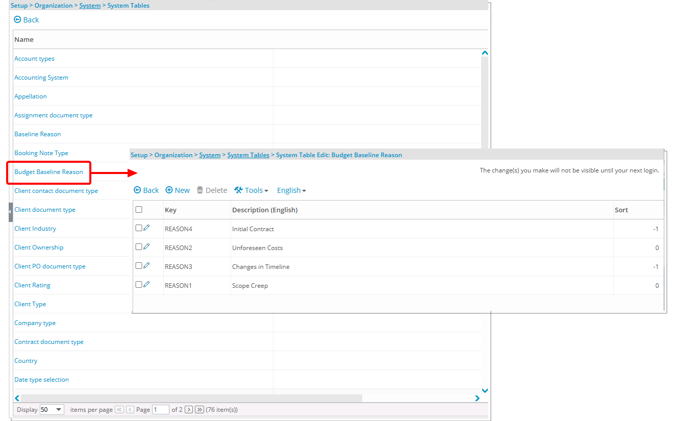The width and height of the screenshot is (673, 421).
Task: Click the pencil edit icon for REASON1
Action: 146,285
